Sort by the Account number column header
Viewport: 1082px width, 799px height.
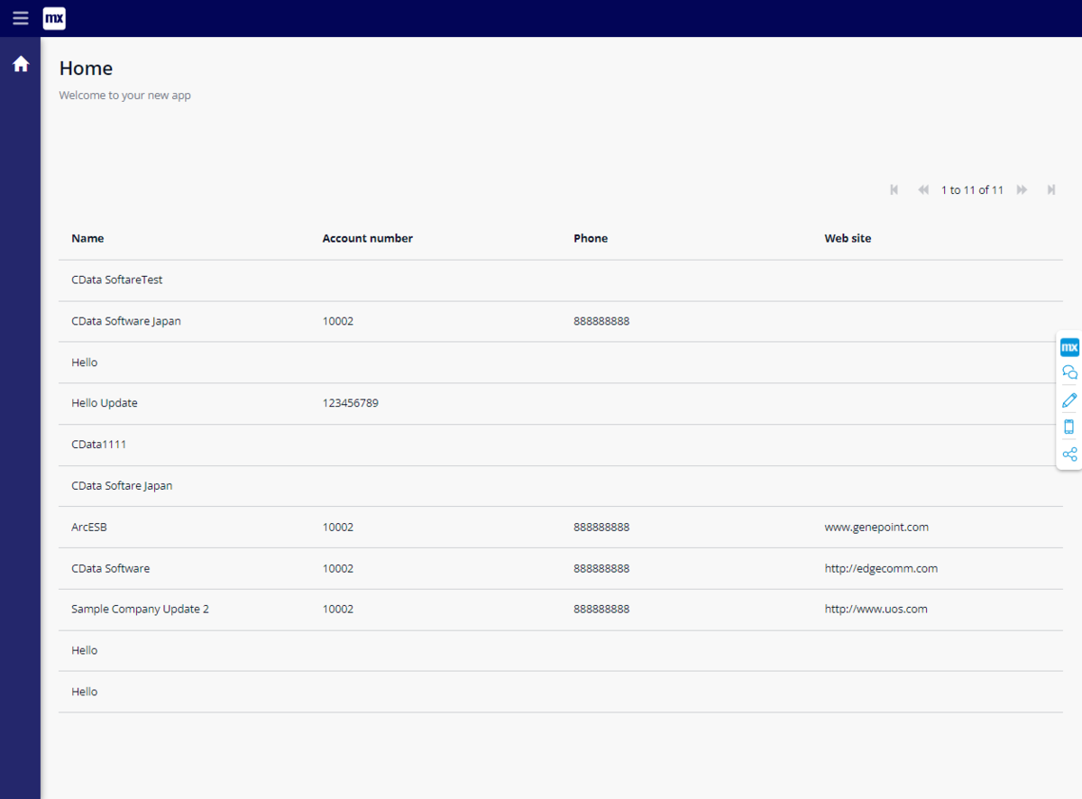point(368,239)
